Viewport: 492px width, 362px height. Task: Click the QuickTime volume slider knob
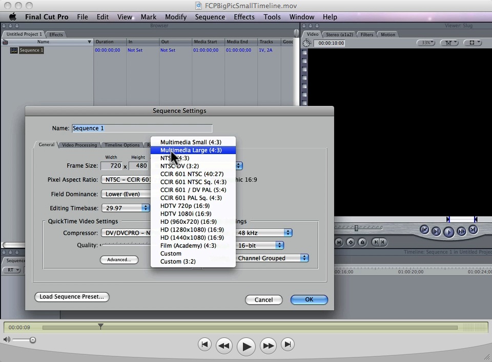(33, 340)
